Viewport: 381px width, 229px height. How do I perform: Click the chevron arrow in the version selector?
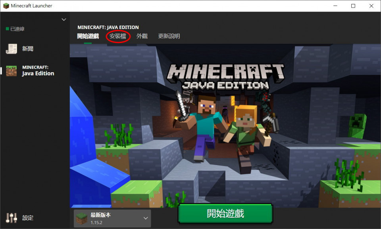coord(146,218)
